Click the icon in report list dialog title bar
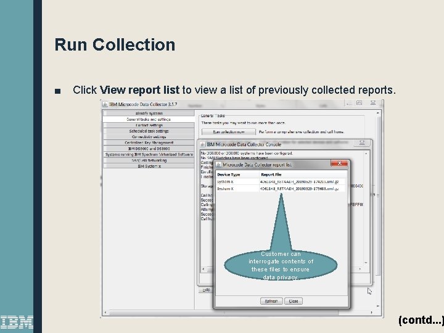The width and height of the screenshot is (444, 333). (x=218, y=165)
